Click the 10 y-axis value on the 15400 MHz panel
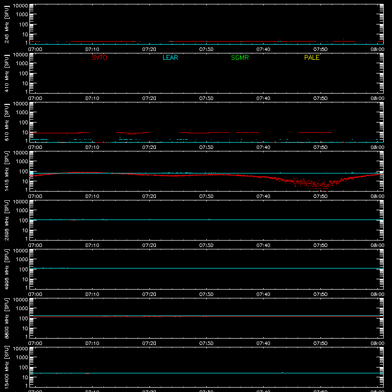The height and width of the screenshot is (392, 392). point(25,377)
